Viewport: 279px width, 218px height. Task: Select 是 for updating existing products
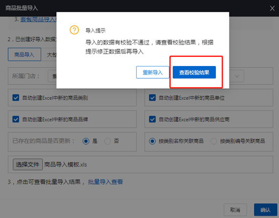[x=86, y=141]
